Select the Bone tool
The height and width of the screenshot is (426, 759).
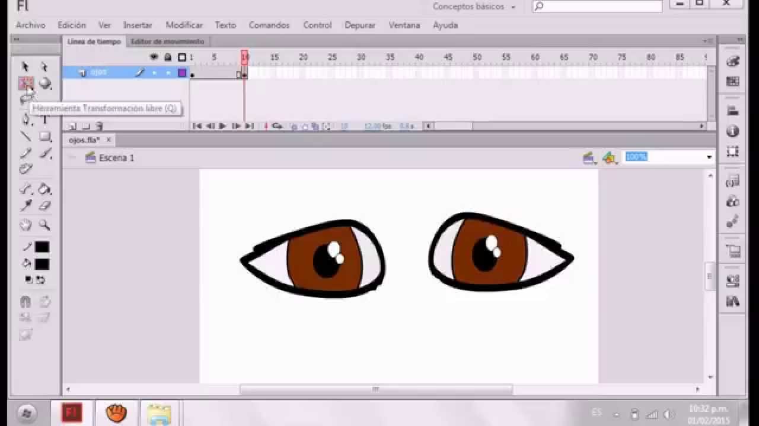pos(25,189)
